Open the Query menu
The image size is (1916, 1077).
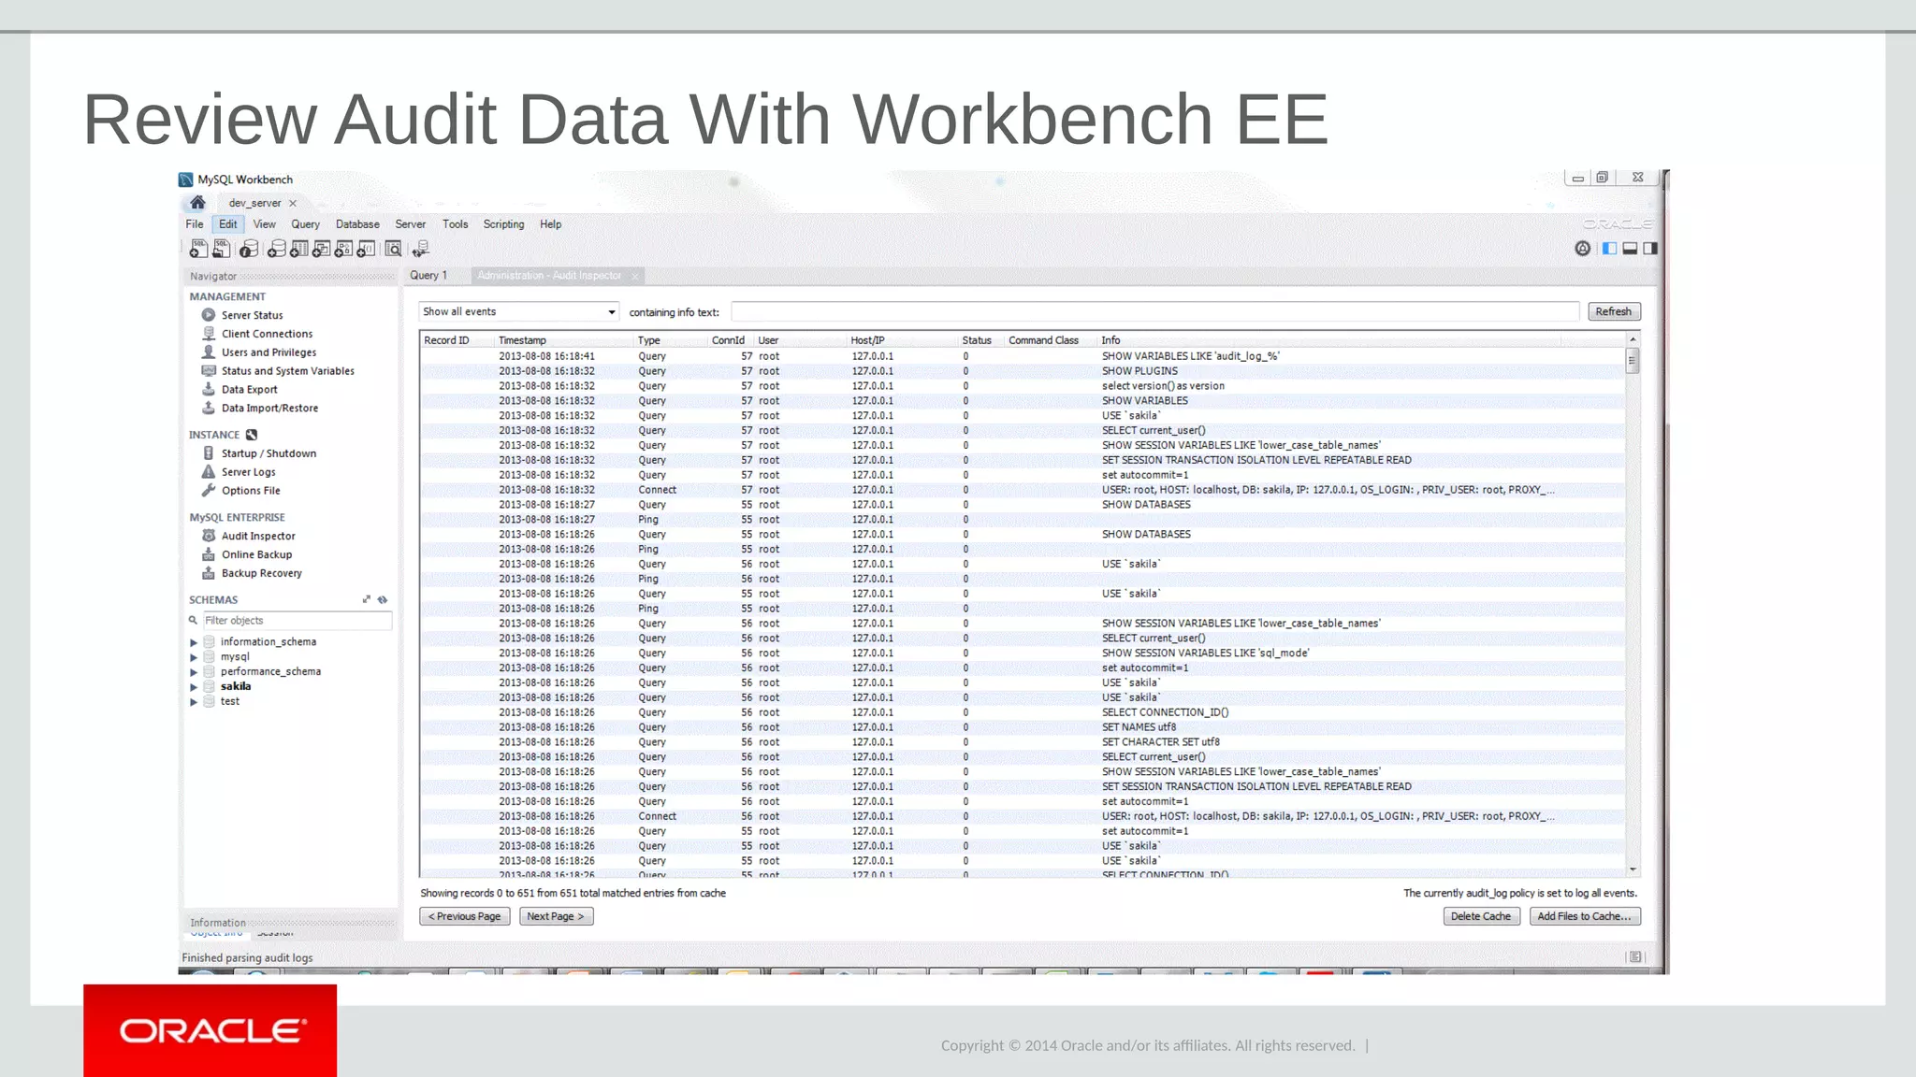305,224
